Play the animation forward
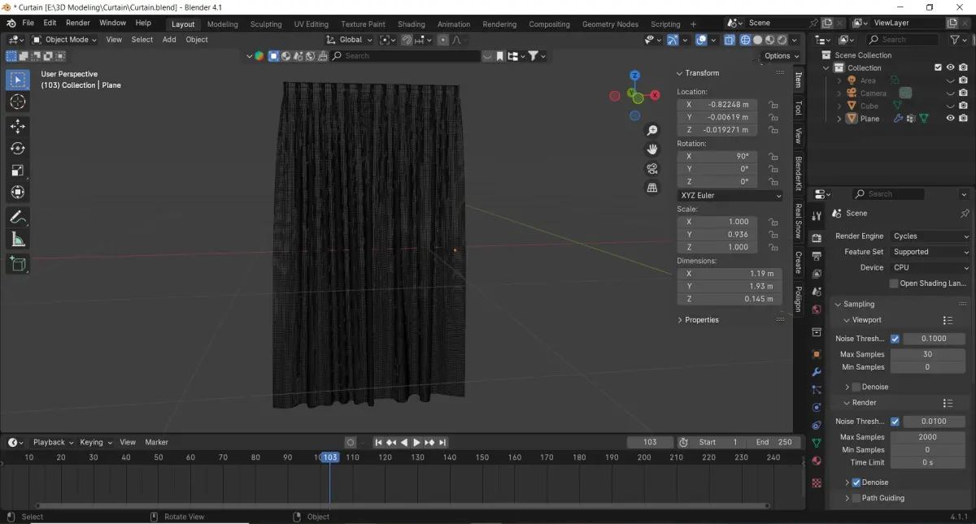This screenshot has width=976, height=524. [x=416, y=443]
